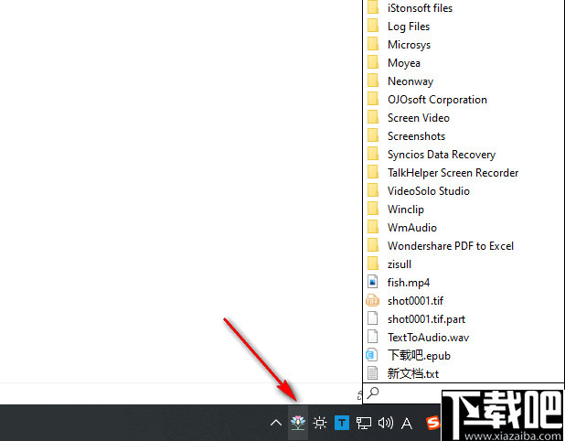Click the Winclip folder icon
This screenshot has width=565, height=441.
point(373,210)
